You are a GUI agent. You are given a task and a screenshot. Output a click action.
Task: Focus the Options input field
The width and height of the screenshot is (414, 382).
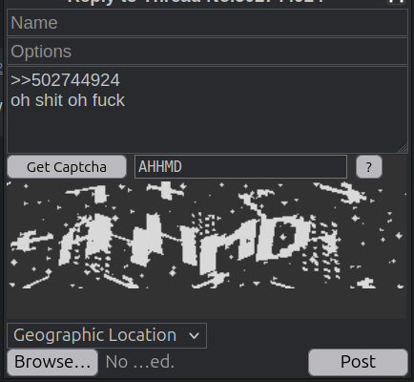[207, 52]
